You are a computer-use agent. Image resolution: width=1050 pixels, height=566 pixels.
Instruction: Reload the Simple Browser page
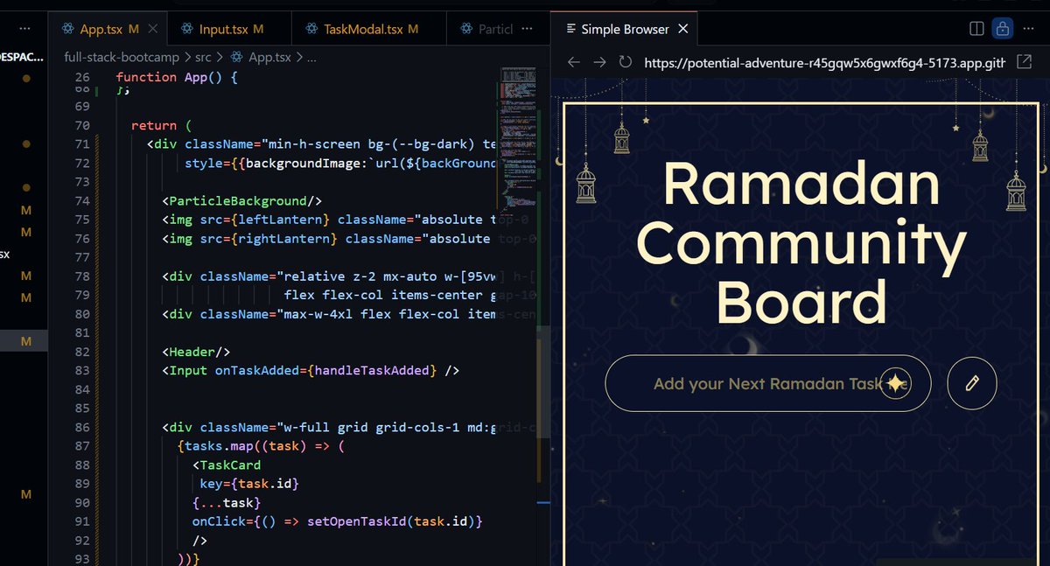tap(625, 63)
